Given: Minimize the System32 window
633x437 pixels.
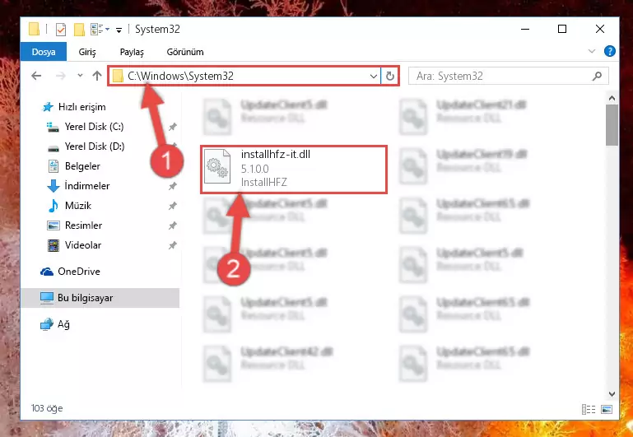Looking at the screenshot, I should click(x=525, y=29).
